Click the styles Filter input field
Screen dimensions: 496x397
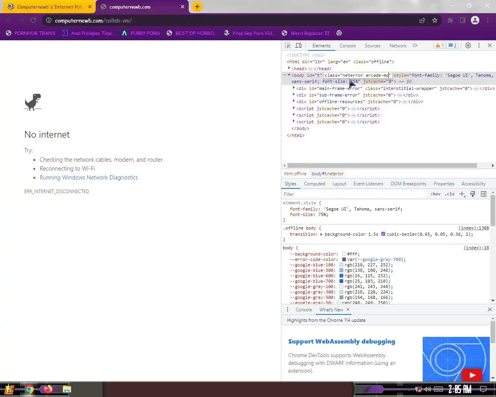click(355, 194)
